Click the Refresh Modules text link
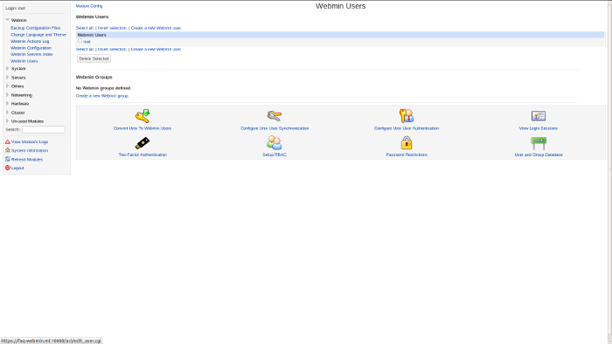The height and width of the screenshot is (344, 612). (x=27, y=159)
